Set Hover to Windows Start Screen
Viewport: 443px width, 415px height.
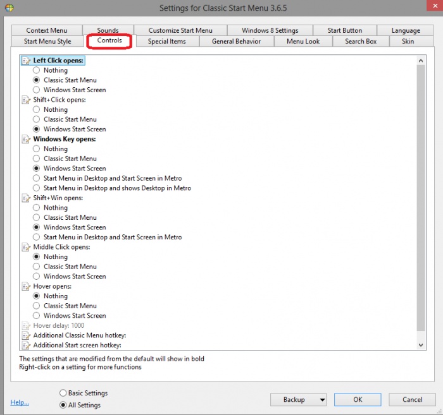click(36, 315)
